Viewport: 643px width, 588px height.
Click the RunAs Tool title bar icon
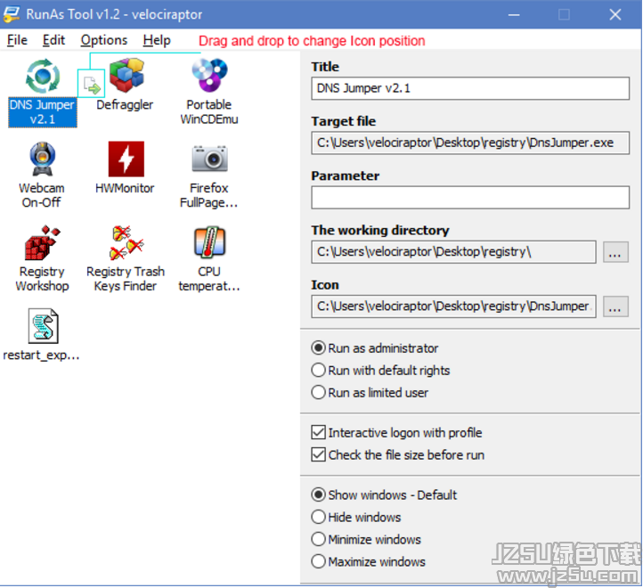pos(11,14)
